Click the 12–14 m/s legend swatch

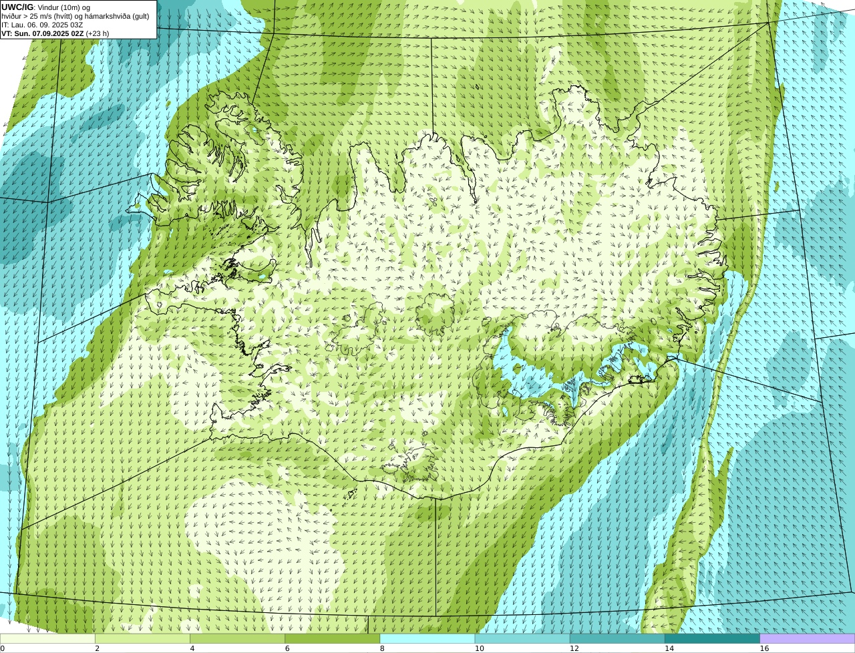coord(617,638)
